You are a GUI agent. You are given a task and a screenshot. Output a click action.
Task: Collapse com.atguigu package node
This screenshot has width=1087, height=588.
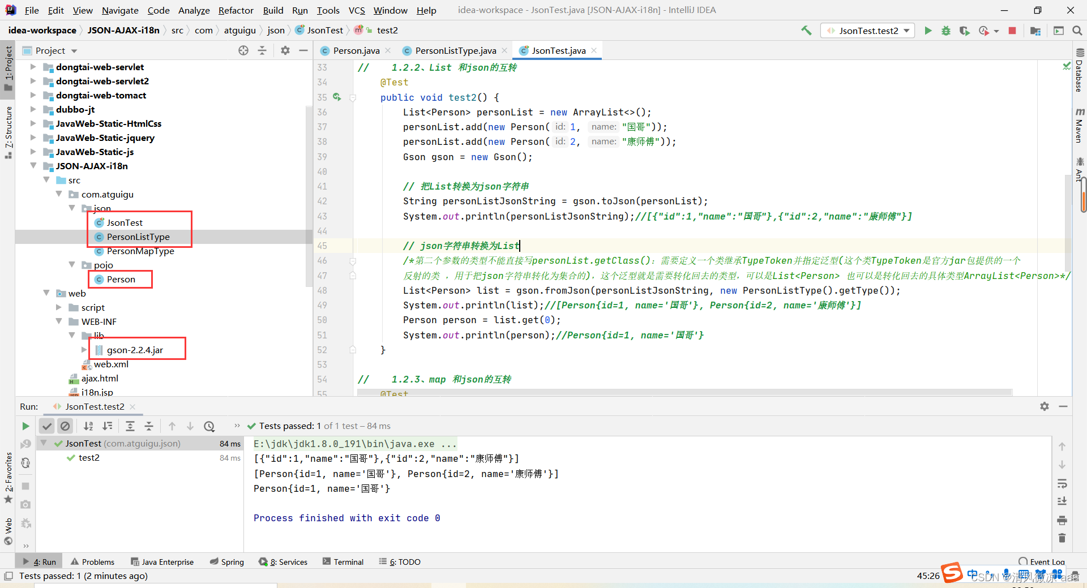pos(59,194)
